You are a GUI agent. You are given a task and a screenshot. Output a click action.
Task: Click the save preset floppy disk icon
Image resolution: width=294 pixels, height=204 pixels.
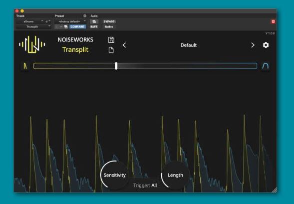[x=111, y=40]
